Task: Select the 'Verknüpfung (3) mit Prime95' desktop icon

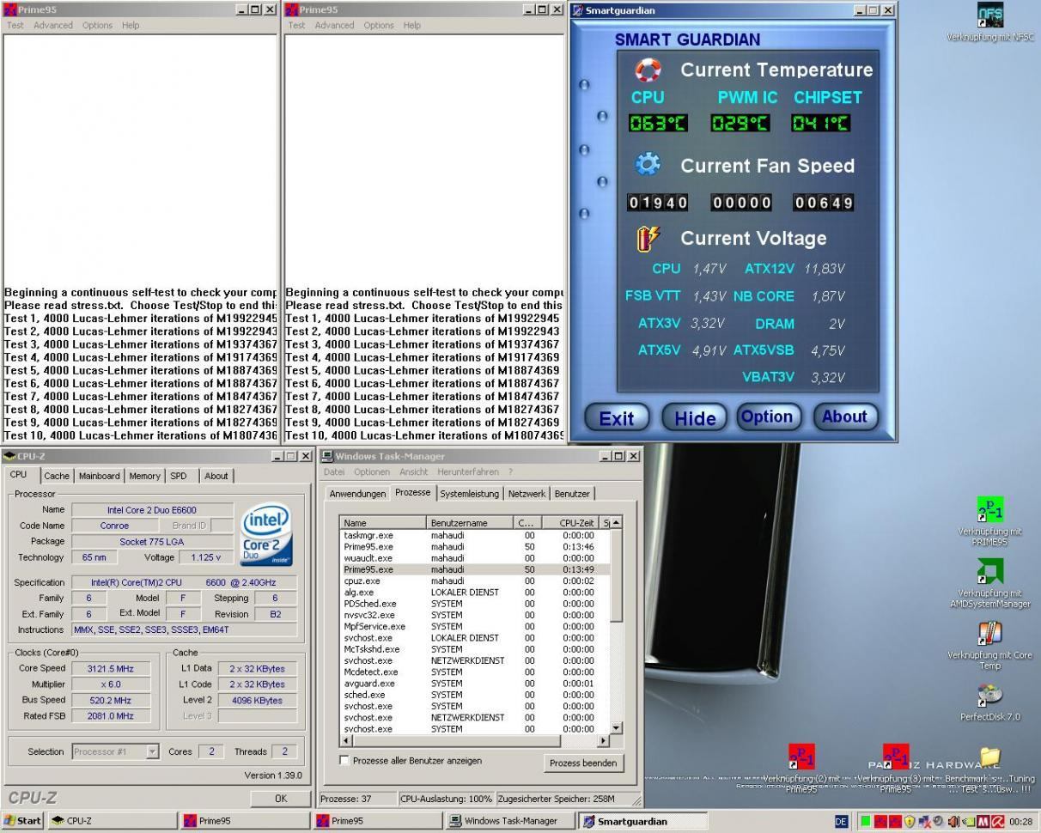Action: point(896,757)
